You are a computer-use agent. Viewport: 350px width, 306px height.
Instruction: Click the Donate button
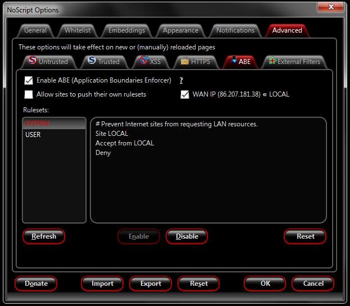(36, 284)
